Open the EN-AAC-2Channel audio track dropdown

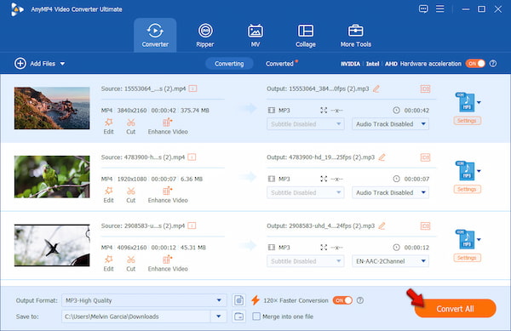coord(390,261)
